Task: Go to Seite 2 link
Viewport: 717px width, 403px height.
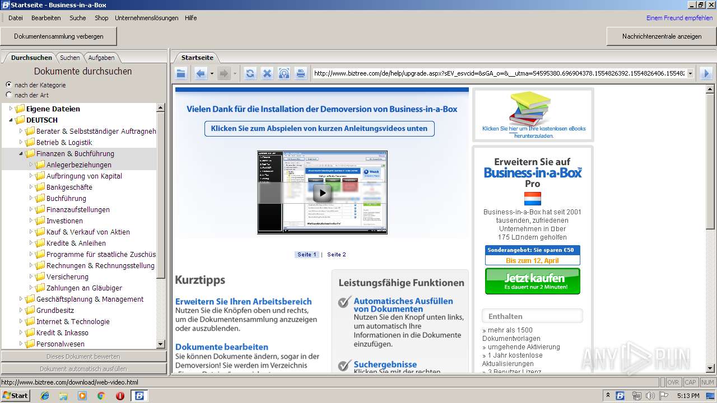Action: (x=337, y=255)
